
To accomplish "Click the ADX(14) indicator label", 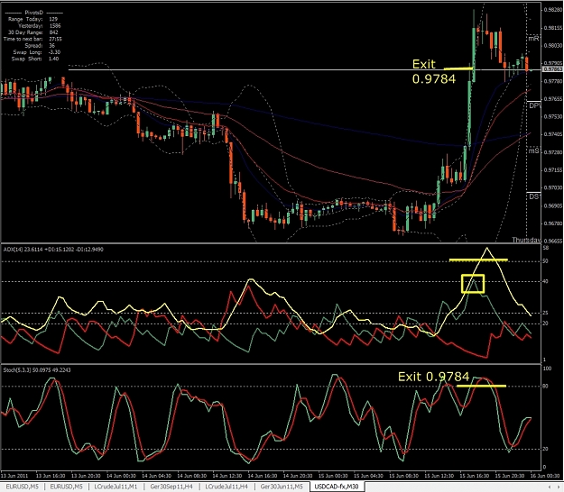I will click(53, 250).
